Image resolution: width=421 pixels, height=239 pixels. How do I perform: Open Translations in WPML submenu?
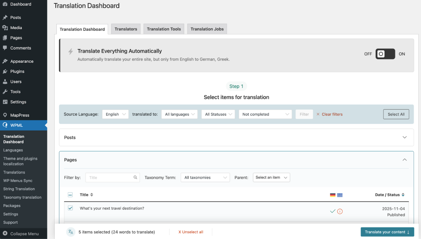tap(14, 172)
